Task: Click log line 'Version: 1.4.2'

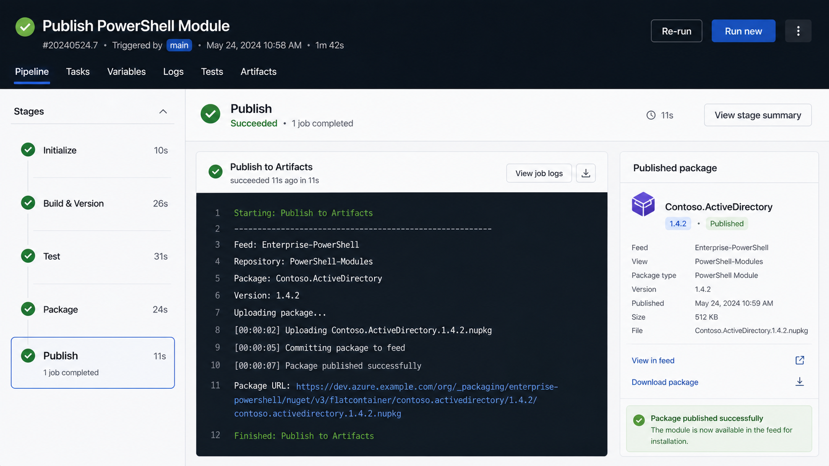Action: (267, 296)
